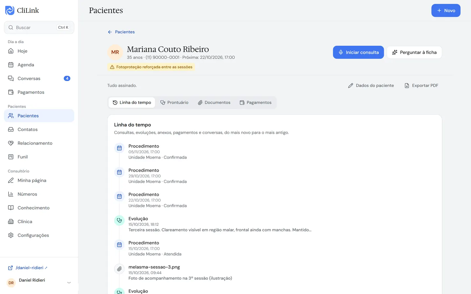Screen dimensions: 471x294
Task: Select Pacientes in the sidebar
Action: click(39, 116)
